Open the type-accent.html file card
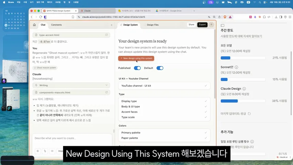The height and width of the screenshot is (165, 293). pyautogui.click(x=71, y=35)
